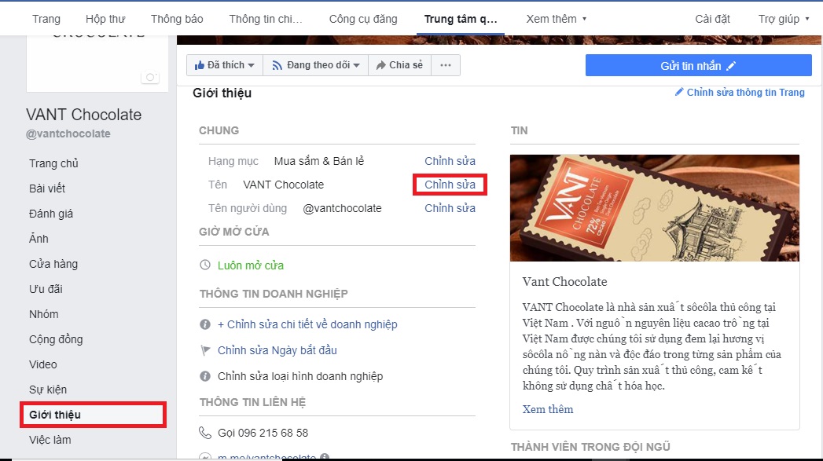The height and width of the screenshot is (461, 823).
Task: Open the Đã thích dropdown
Action: coord(225,65)
